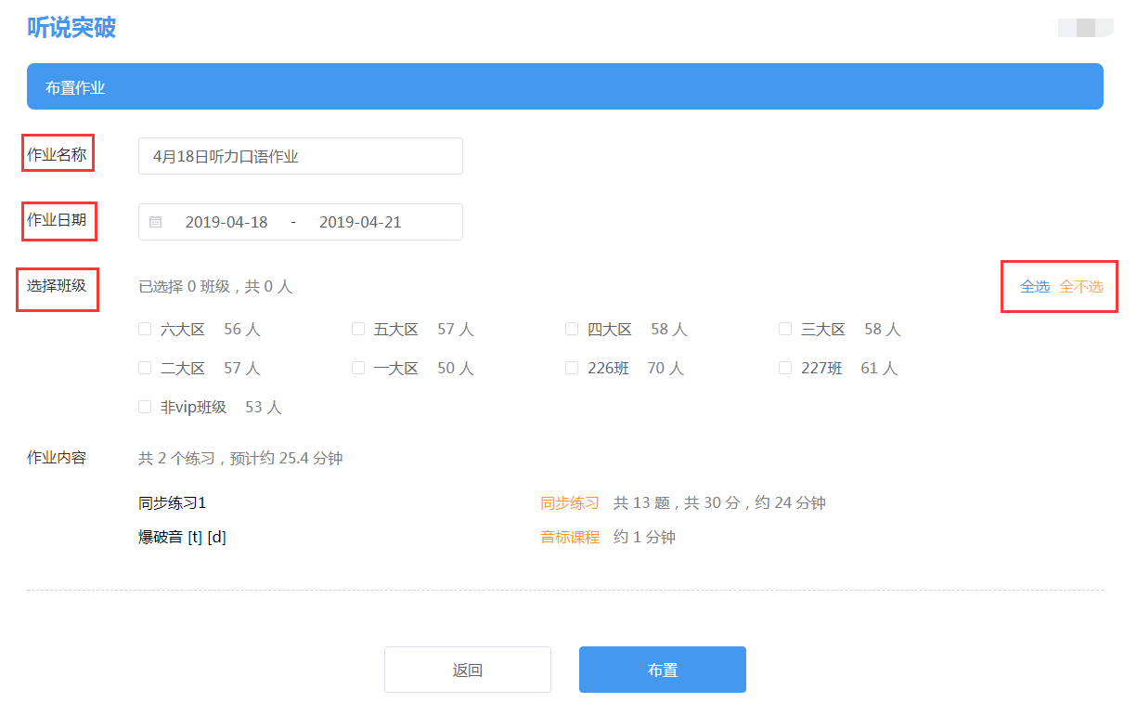Select start date 2019-04-18
This screenshot has height=703, width=1137.
click(x=226, y=222)
